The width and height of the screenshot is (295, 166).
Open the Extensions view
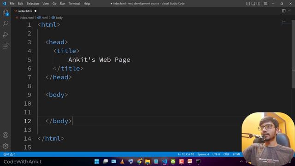pos(6,46)
